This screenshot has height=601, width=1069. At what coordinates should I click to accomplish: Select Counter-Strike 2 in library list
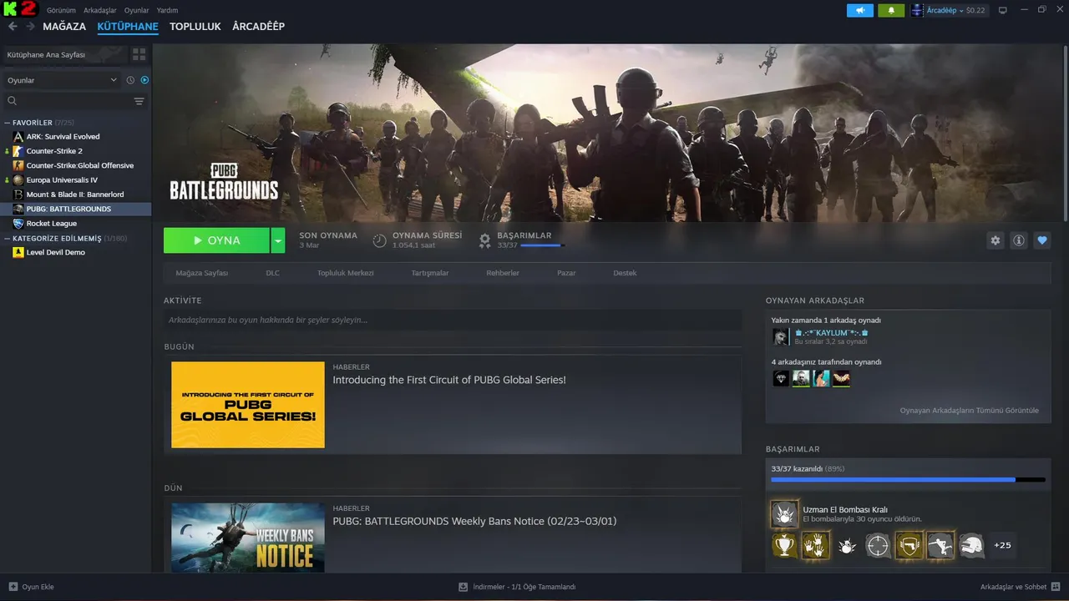coord(54,151)
